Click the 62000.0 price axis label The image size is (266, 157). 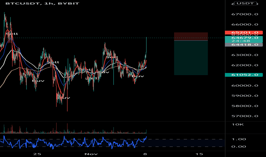pyautogui.click(x=245, y=65)
